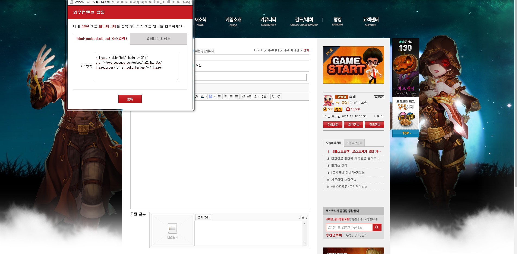The image size is (517, 254).
Task: Click the duck avatar profile picture
Action: tap(329, 101)
